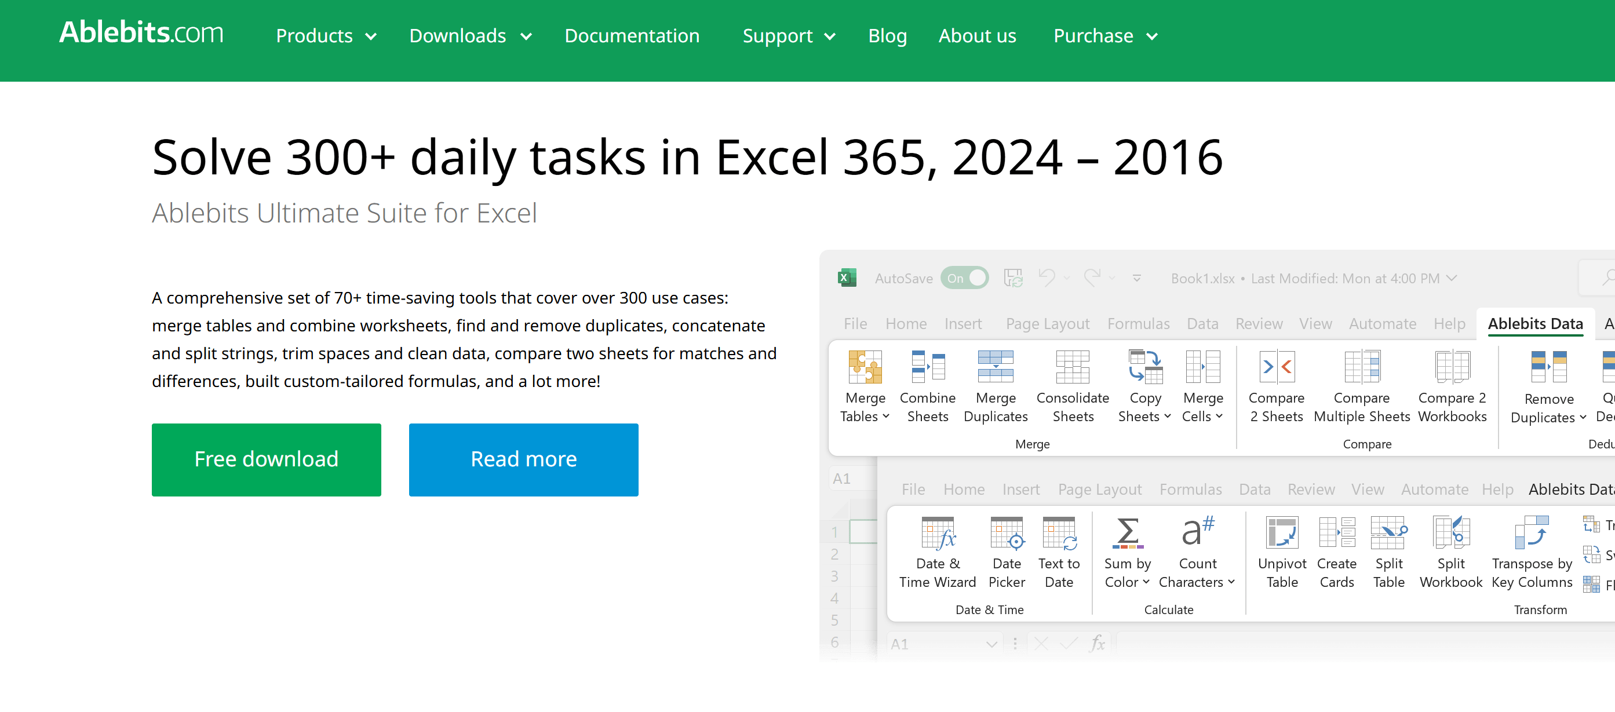Select the Combine Sheets tool icon

[x=927, y=367]
